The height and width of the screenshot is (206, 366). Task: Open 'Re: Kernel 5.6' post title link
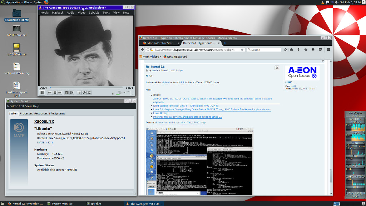[155, 67]
